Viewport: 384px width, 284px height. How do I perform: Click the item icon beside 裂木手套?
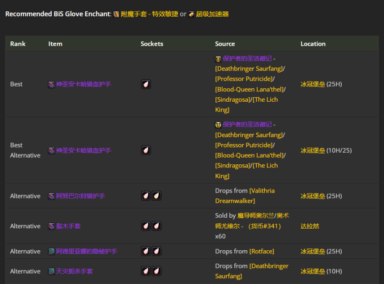click(x=51, y=226)
